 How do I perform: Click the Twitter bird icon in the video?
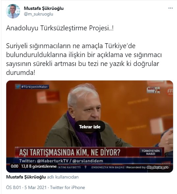[x=18, y=86]
